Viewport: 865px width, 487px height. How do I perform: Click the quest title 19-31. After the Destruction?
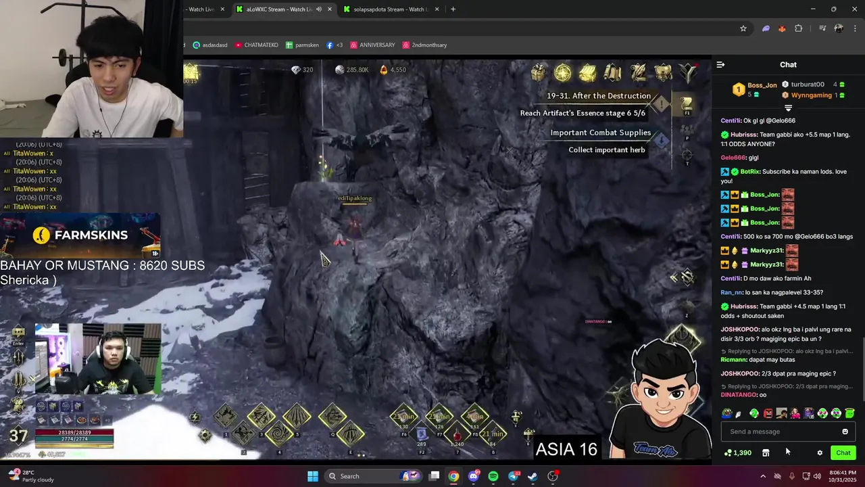click(599, 96)
